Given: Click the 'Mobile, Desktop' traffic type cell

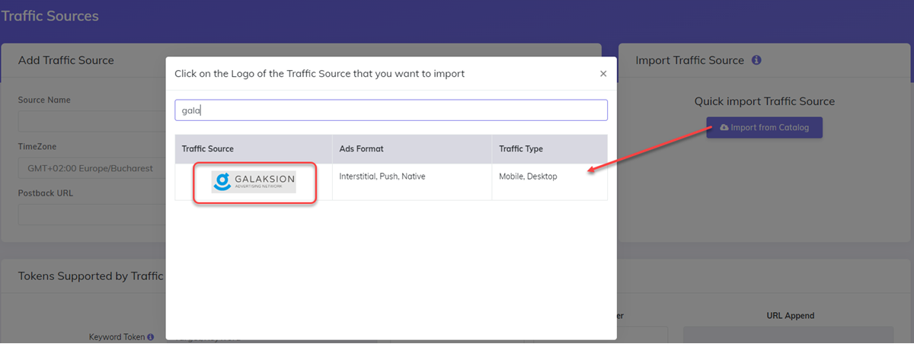Looking at the screenshot, I should [528, 177].
